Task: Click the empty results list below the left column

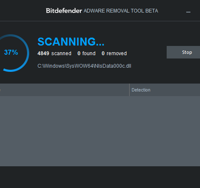Action: coord(65,131)
